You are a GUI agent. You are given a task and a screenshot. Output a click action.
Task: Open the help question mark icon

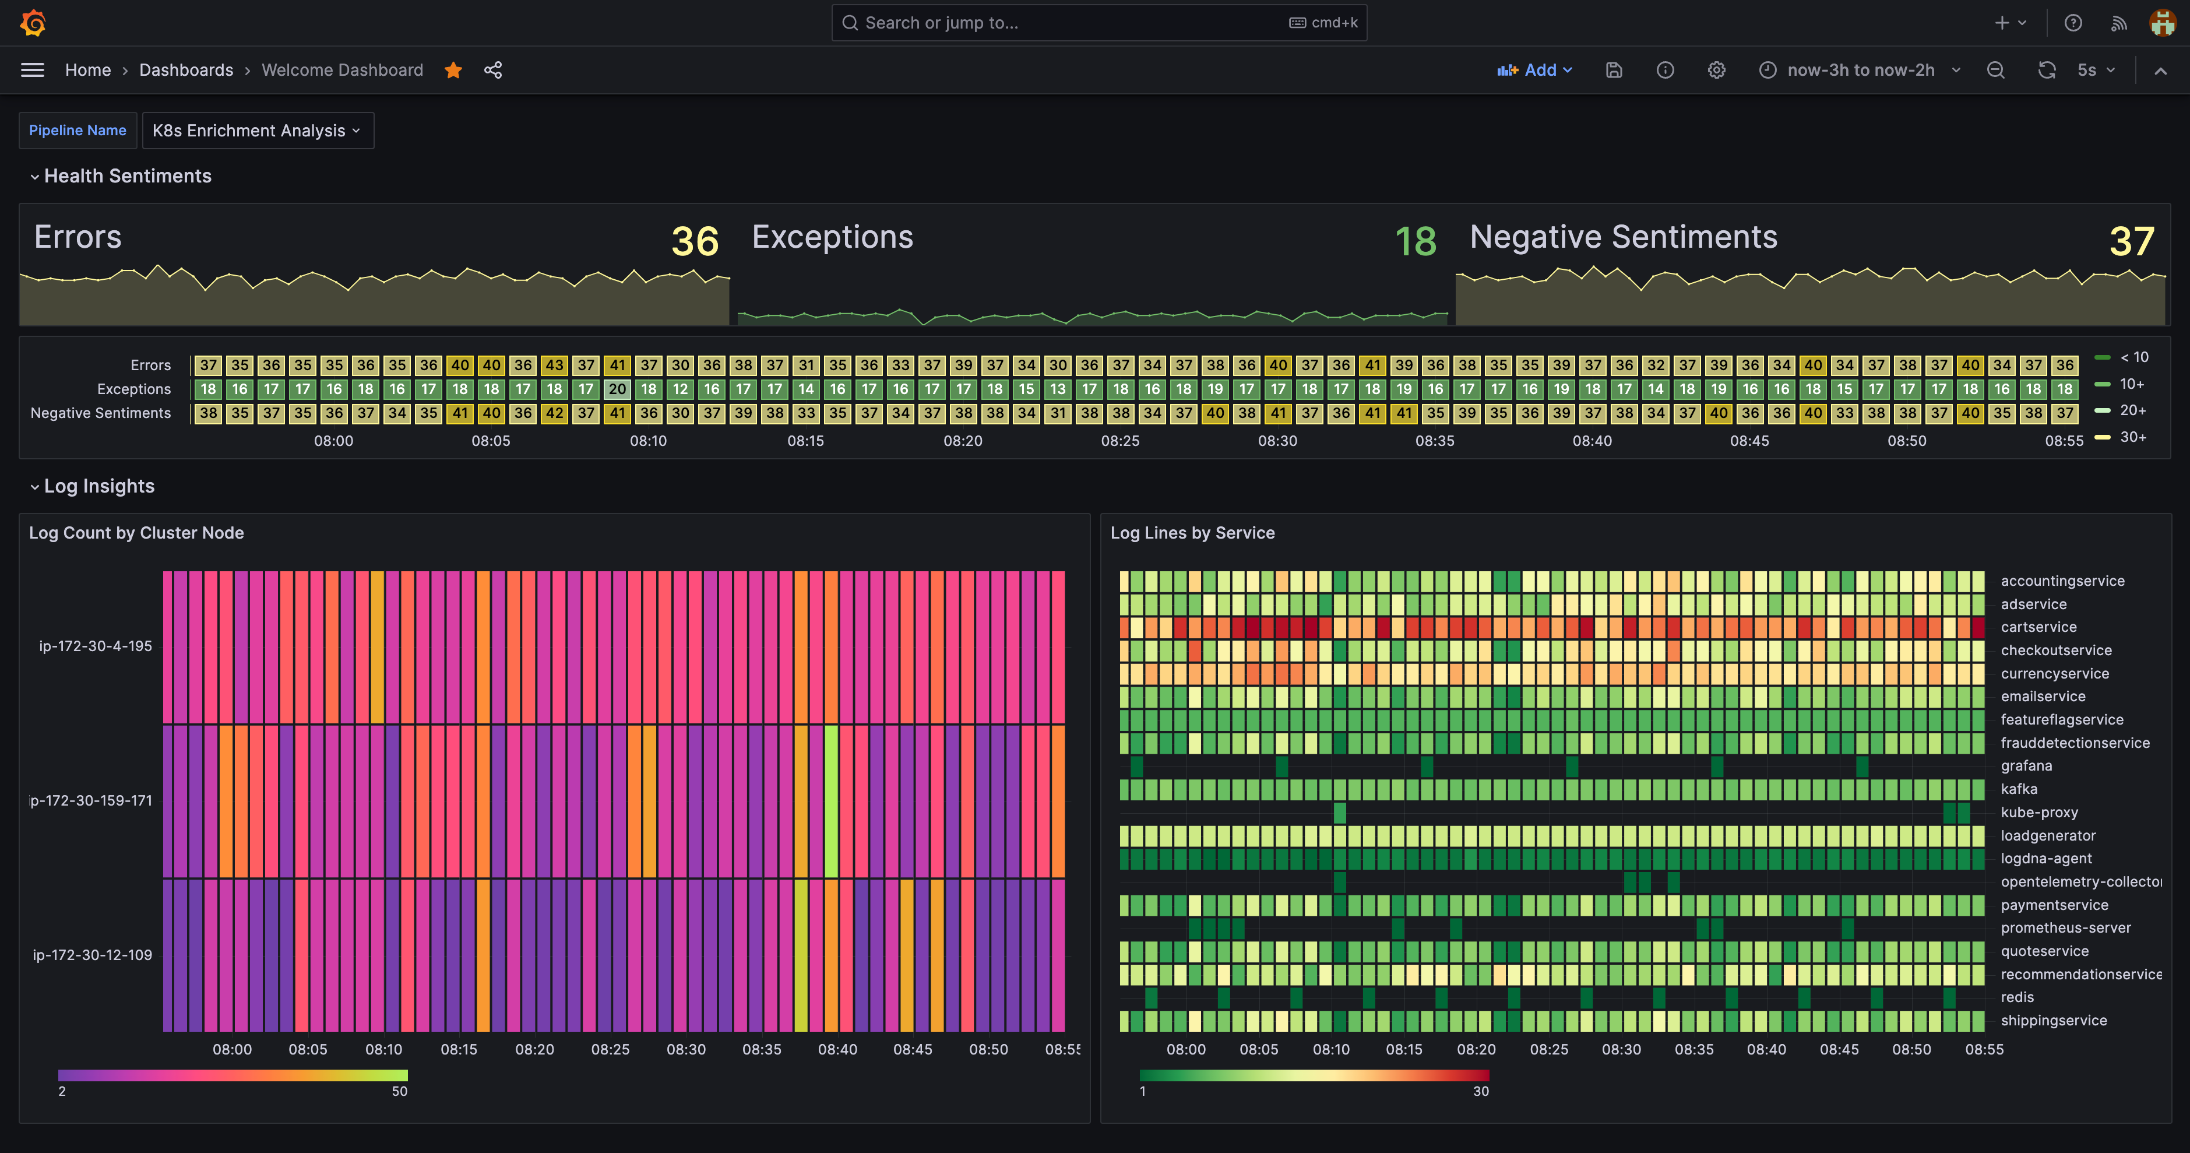tap(2073, 23)
